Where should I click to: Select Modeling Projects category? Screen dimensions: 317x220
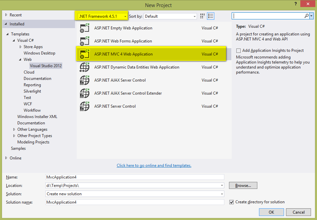click(x=33, y=142)
